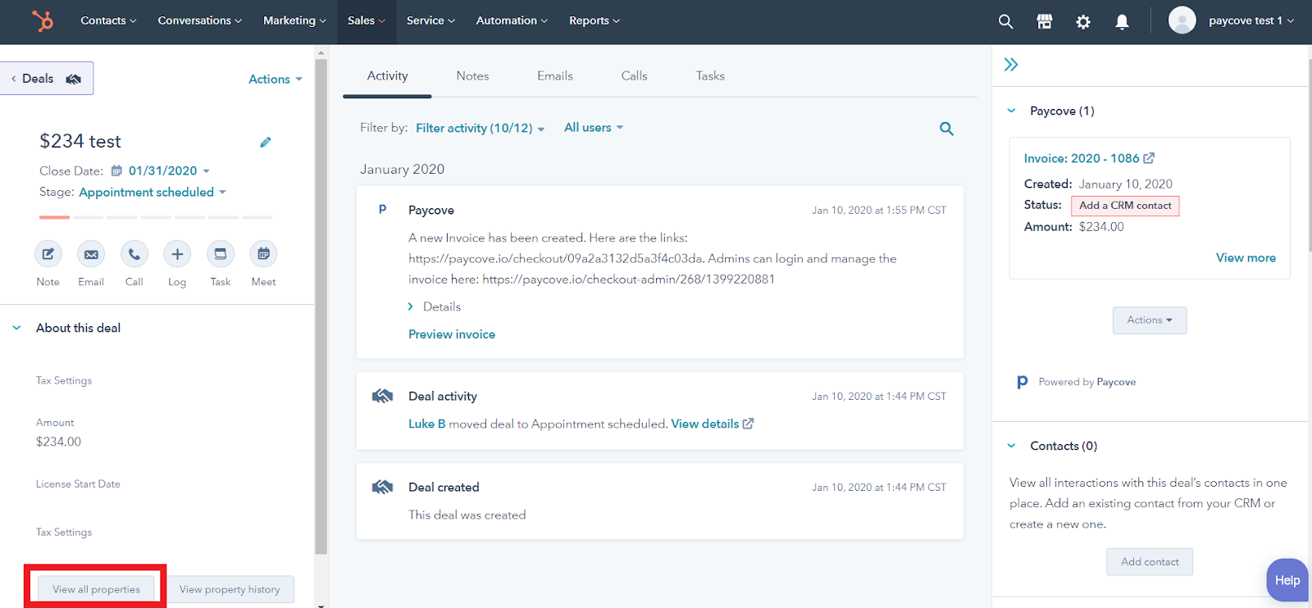Click the user avatar icon

pos(1182,20)
